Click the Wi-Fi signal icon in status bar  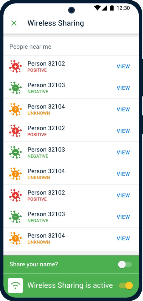(97, 8)
